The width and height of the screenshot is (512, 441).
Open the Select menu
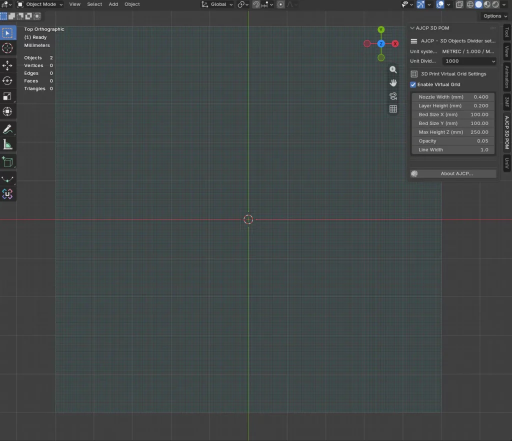point(94,4)
